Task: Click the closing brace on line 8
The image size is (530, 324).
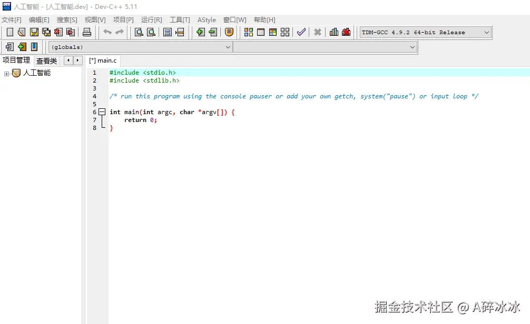Action: [x=111, y=128]
